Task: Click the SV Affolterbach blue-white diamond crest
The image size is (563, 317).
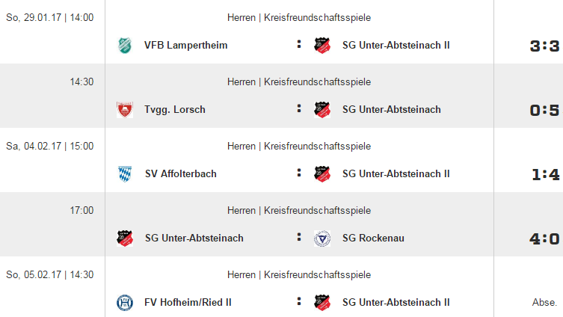Action: (125, 173)
